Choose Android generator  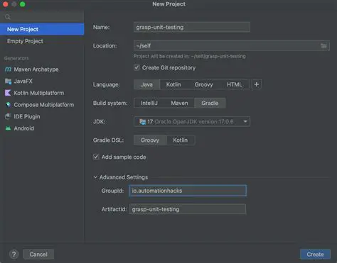(x=42, y=128)
